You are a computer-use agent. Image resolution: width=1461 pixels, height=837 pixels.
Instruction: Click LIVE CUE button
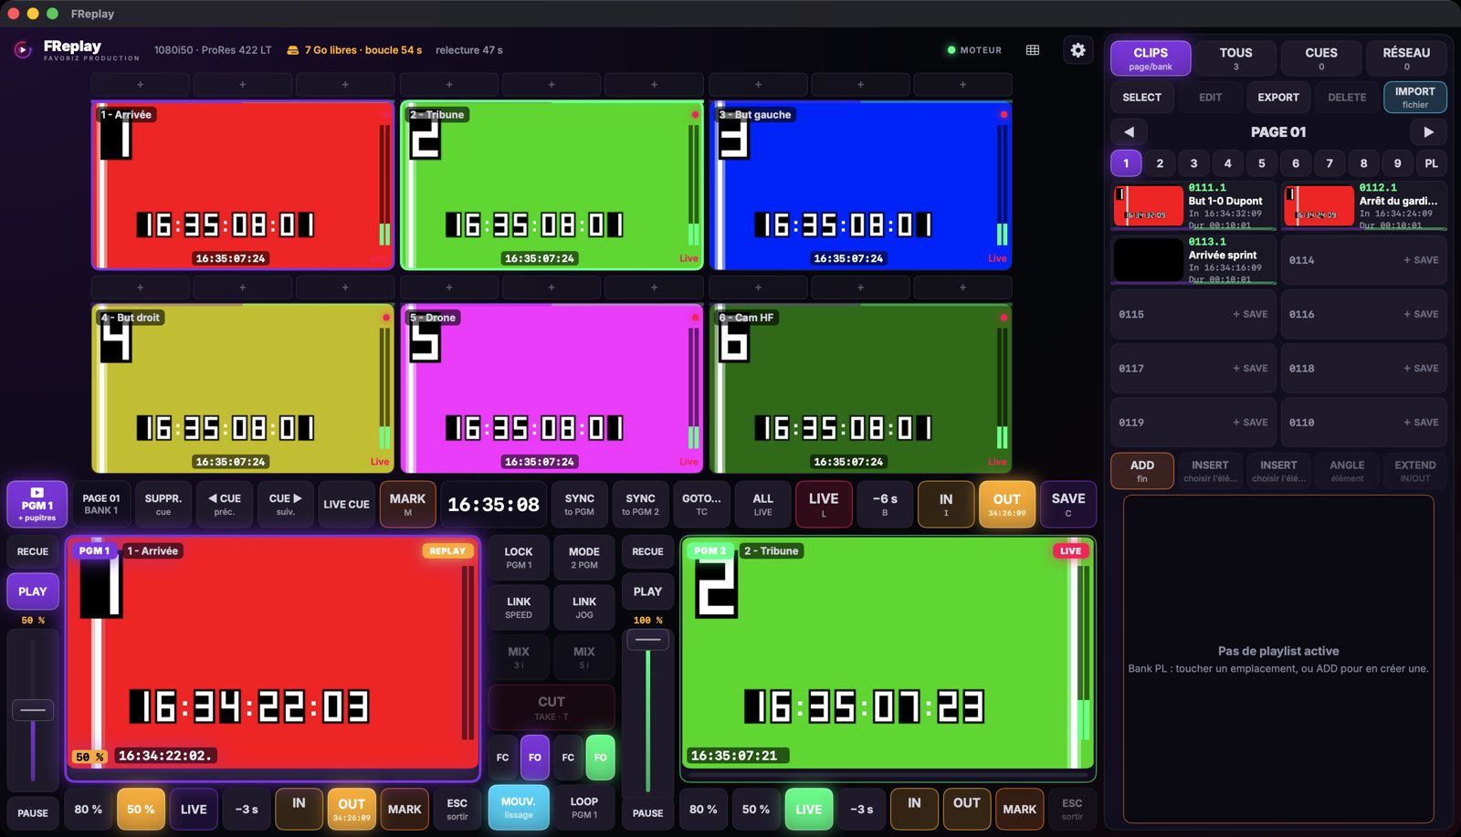tap(347, 505)
